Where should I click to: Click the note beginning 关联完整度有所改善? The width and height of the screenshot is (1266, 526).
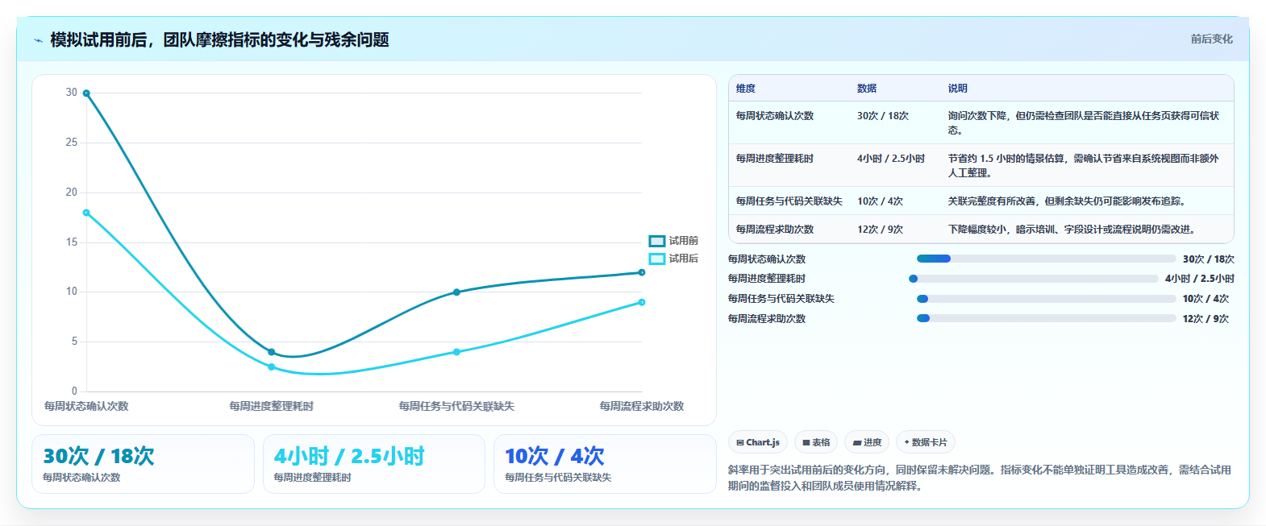1067,201
